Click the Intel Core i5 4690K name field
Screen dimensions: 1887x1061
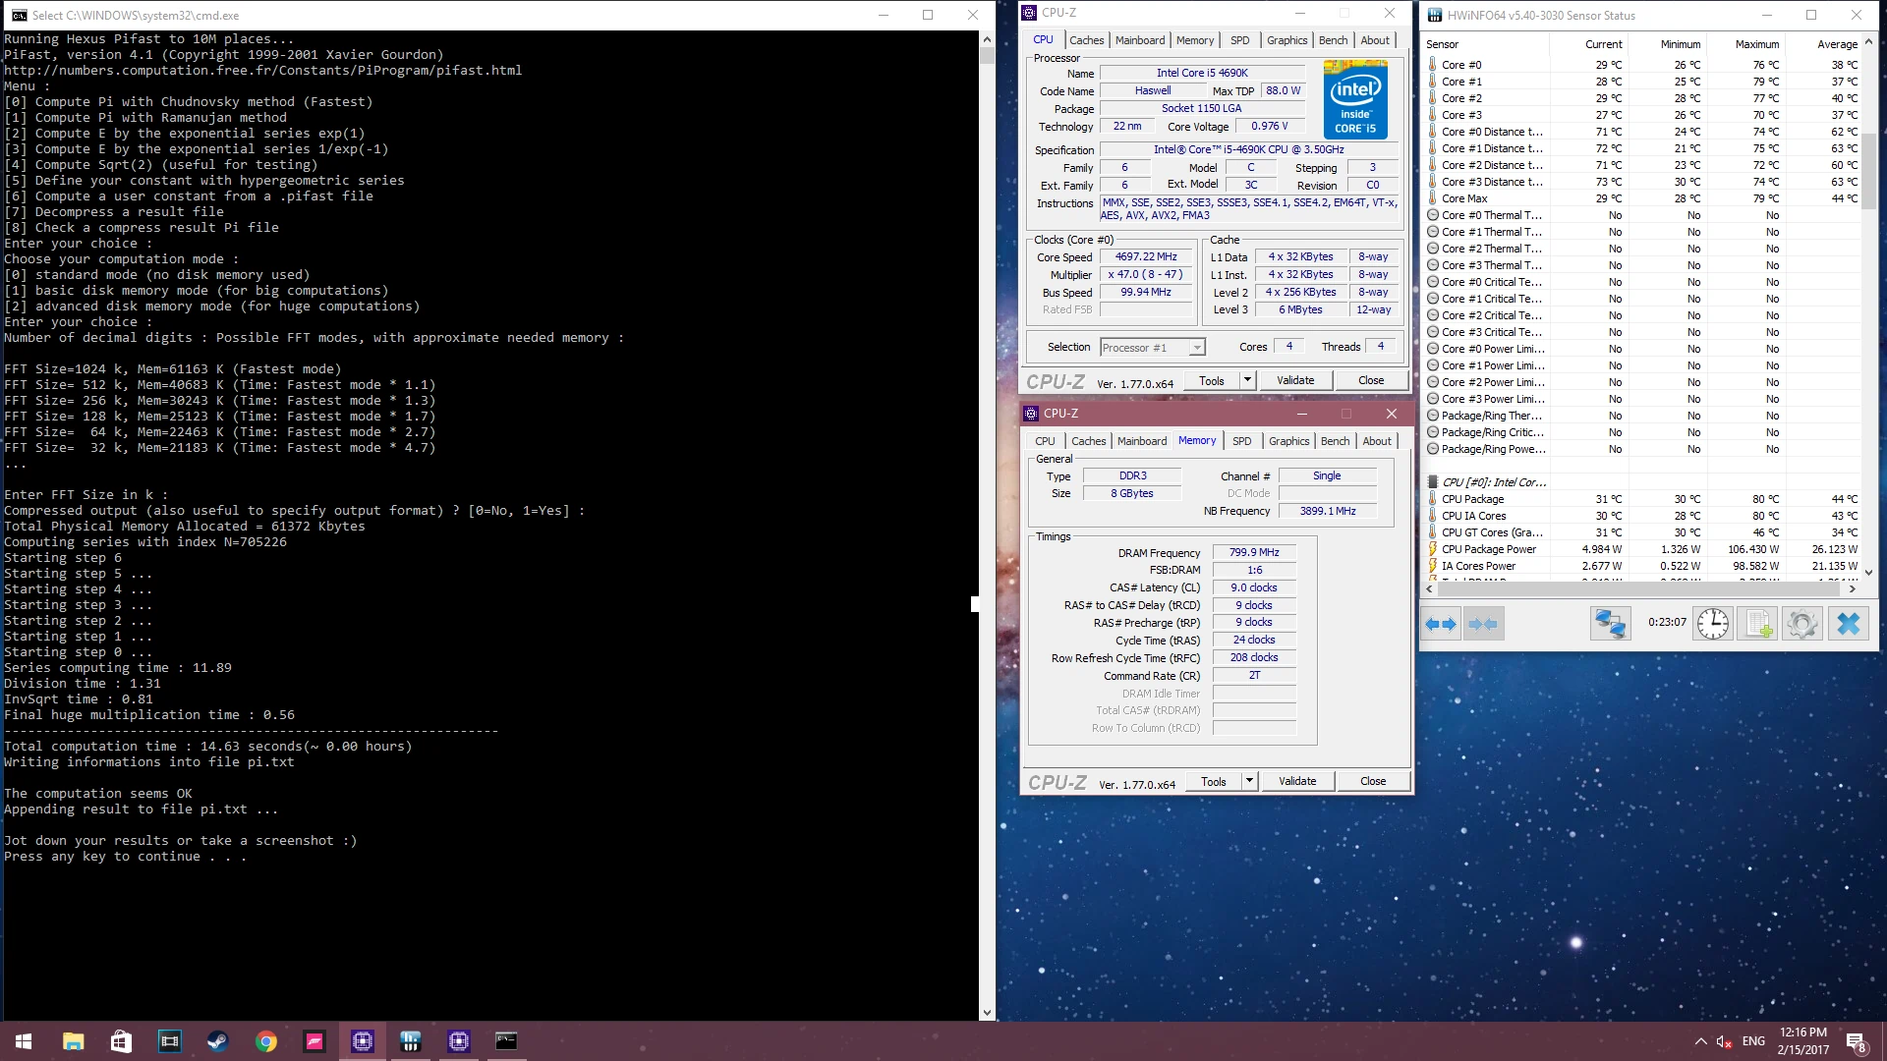(x=1202, y=74)
